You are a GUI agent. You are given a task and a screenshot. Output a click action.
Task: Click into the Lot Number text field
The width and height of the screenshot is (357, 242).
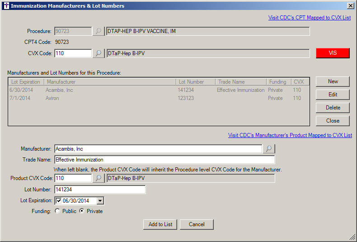(x=100, y=190)
